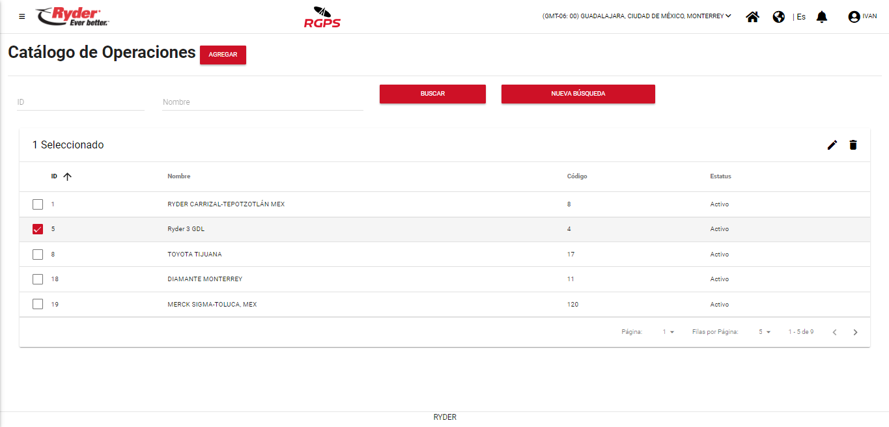Uncheck the Ryder 3 GDL row checkbox

(38, 229)
